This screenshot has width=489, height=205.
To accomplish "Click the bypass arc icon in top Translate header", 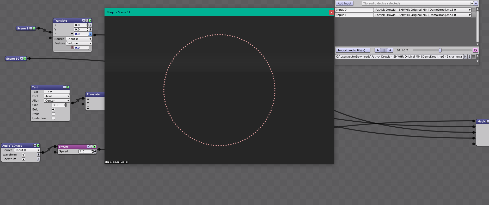I will (x=87, y=20).
